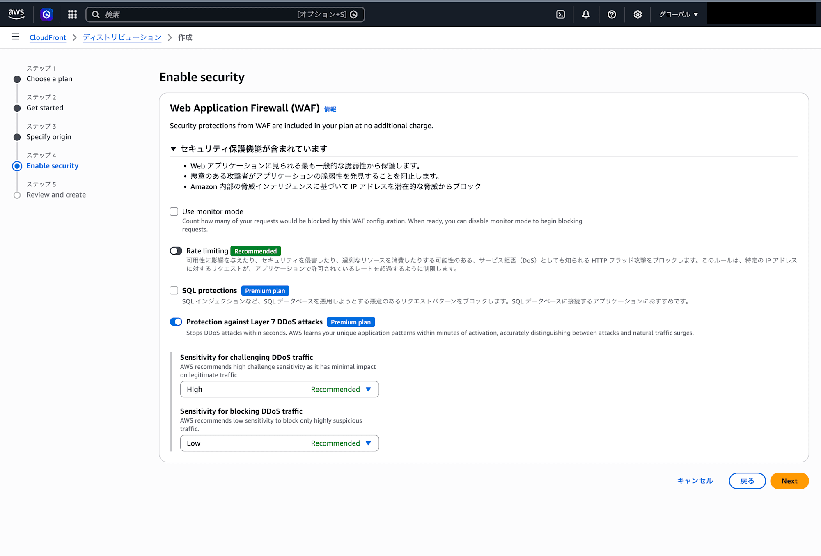Image resolution: width=821 pixels, height=556 pixels.
Task: Go to step 2 Get started
Action: click(45, 108)
